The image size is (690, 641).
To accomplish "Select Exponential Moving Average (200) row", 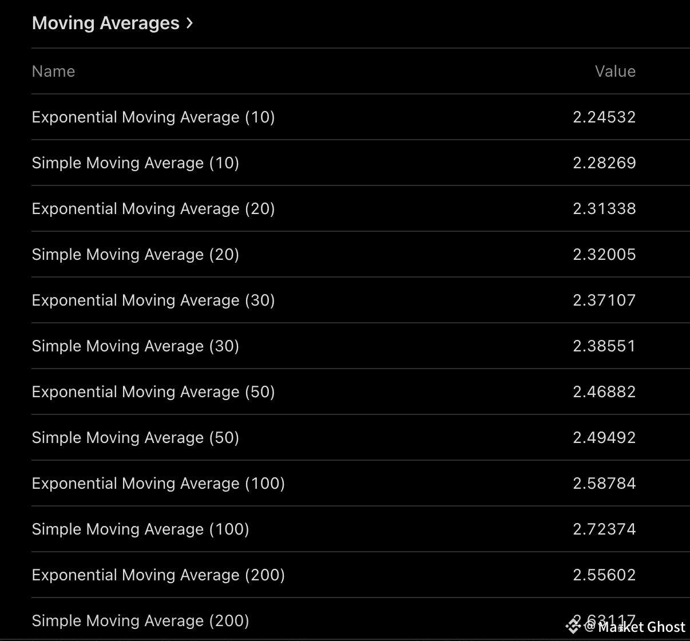I will 360,575.
